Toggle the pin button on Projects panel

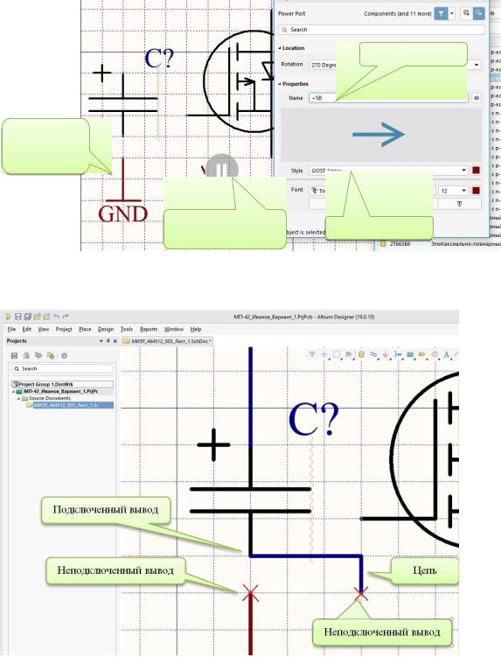point(108,341)
